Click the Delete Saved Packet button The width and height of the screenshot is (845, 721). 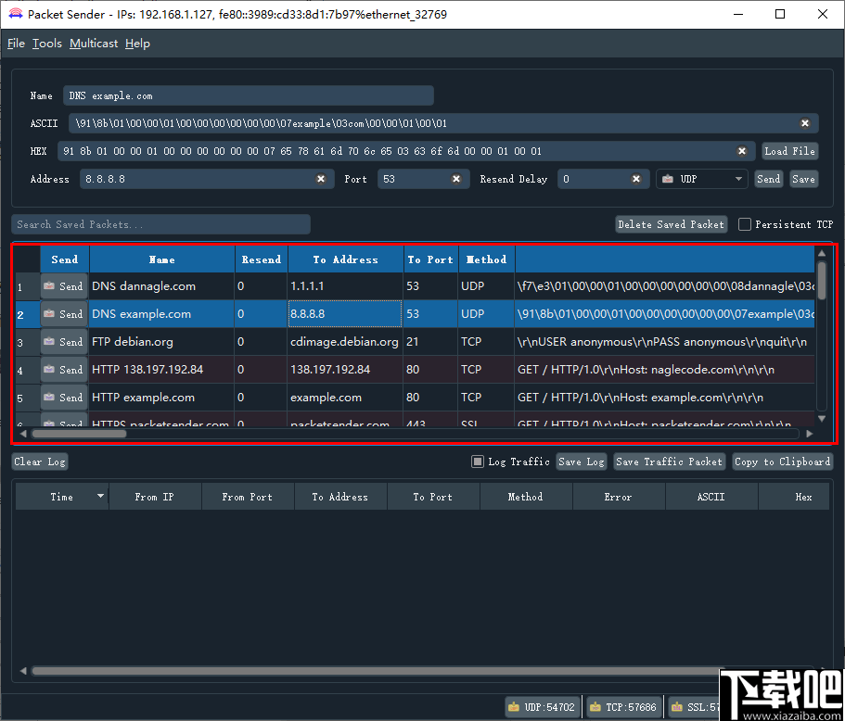coord(670,223)
